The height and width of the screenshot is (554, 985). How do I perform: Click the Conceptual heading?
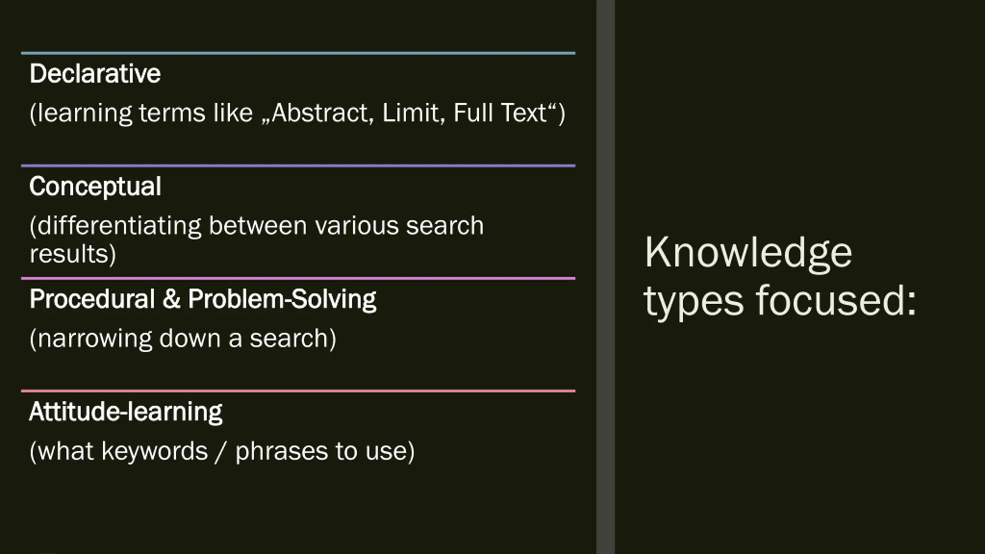pyautogui.click(x=95, y=187)
